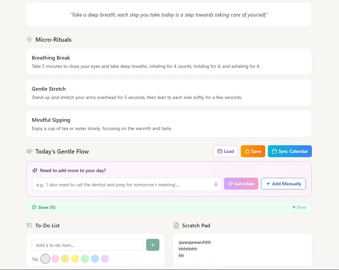Pick the green tag color
Image resolution: width=339 pixels, height=270 pixels.
click(x=85, y=259)
